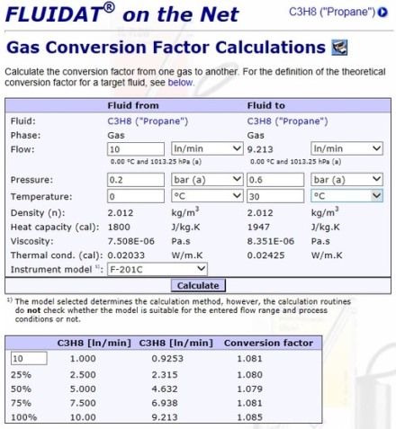Click the Fluid to pressure field 0.6
The width and height of the screenshot is (396, 429).
click(x=275, y=180)
